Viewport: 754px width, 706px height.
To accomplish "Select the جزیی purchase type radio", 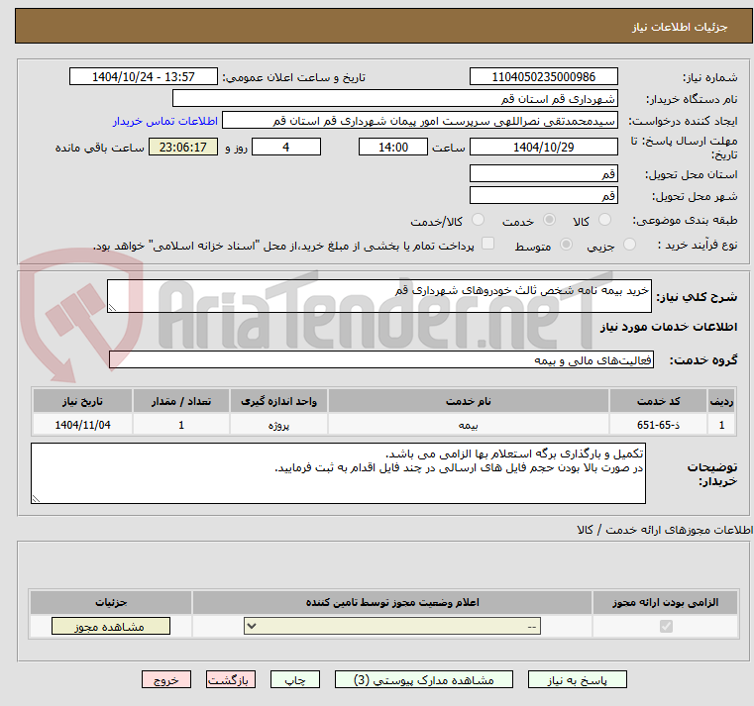I will 629,245.
